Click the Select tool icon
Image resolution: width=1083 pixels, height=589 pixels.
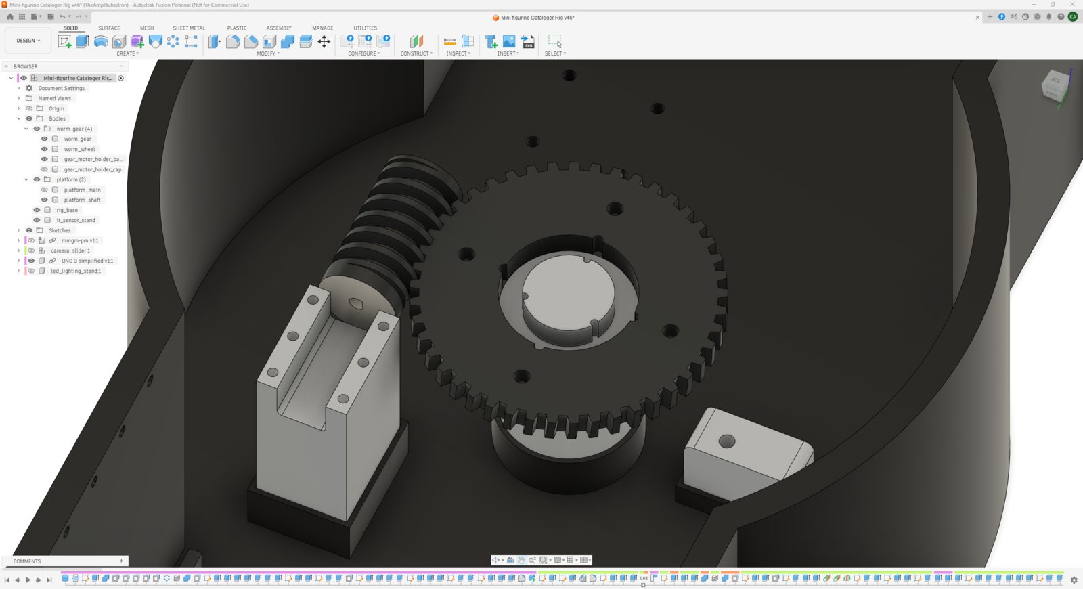point(555,41)
